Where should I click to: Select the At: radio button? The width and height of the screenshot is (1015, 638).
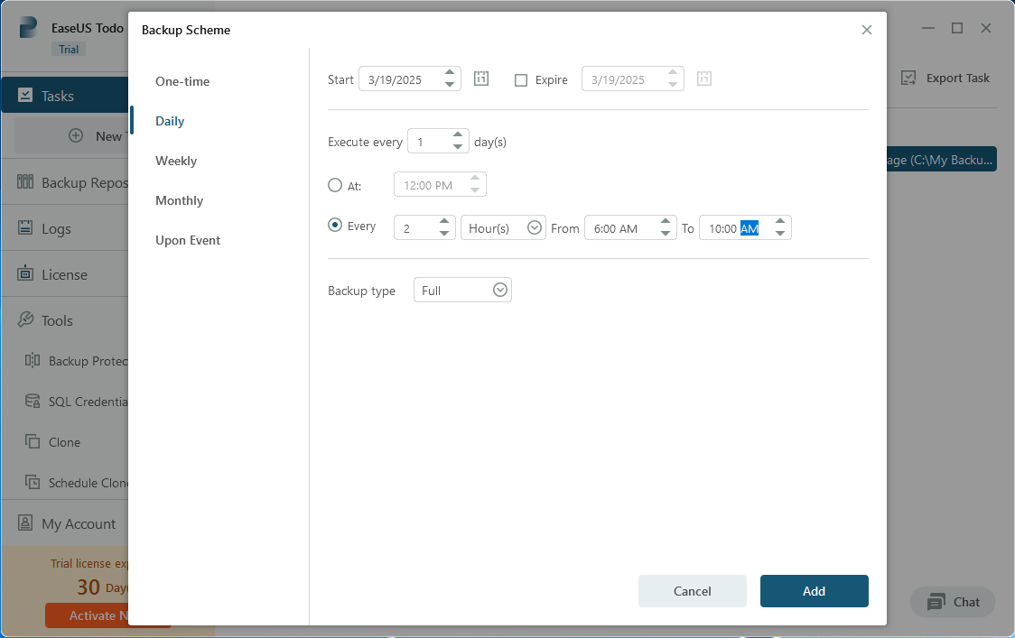pyautogui.click(x=335, y=186)
